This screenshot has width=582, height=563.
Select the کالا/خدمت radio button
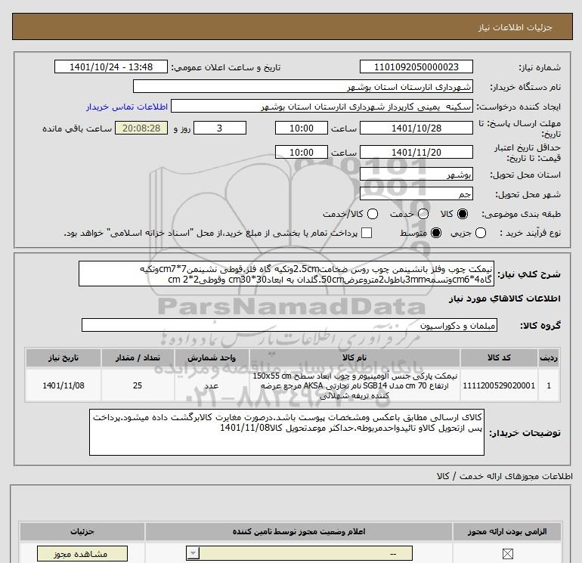(373, 214)
